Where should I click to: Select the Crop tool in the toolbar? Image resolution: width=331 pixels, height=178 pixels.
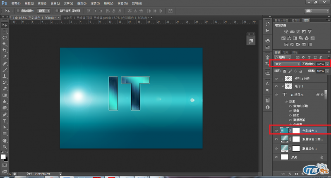point(5,50)
